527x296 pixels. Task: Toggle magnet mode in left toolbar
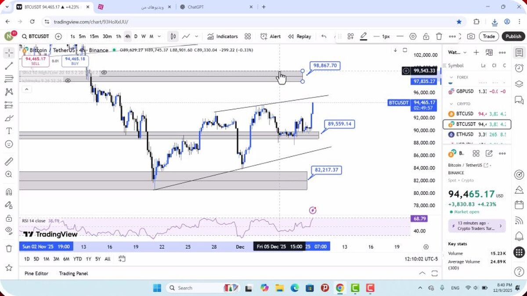click(9, 192)
